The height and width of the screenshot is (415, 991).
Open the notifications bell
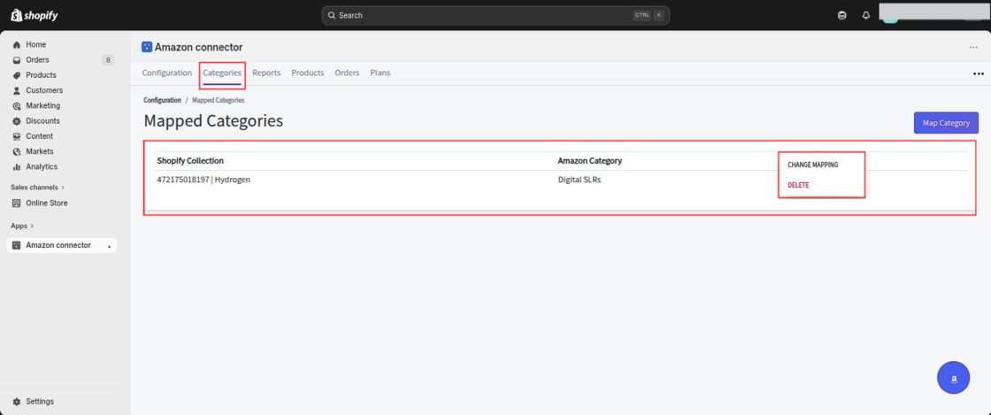coord(866,16)
